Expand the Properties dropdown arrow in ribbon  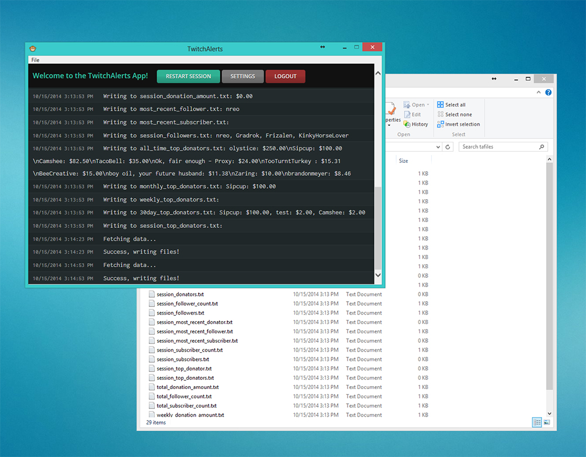tap(390, 125)
